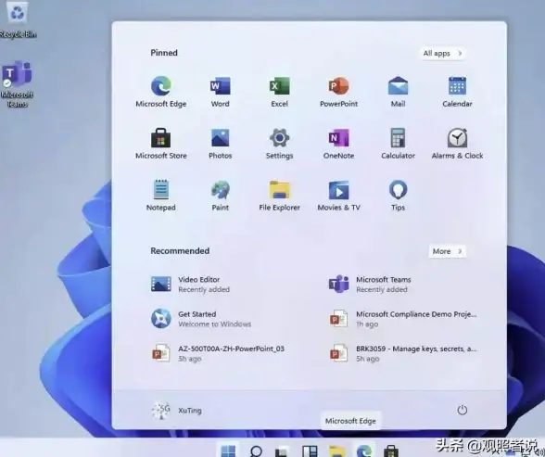The height and width of the screenshot is (457, 545).
Task: Launch PowerPoint from pinned apps
Action: pyautogui.click(x=338, y=92)
